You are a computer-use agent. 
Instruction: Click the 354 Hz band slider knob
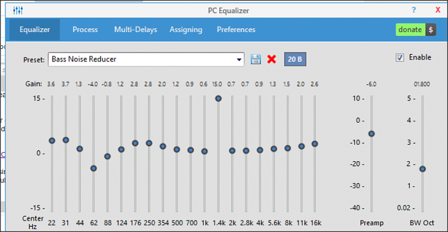coord(163,146)
